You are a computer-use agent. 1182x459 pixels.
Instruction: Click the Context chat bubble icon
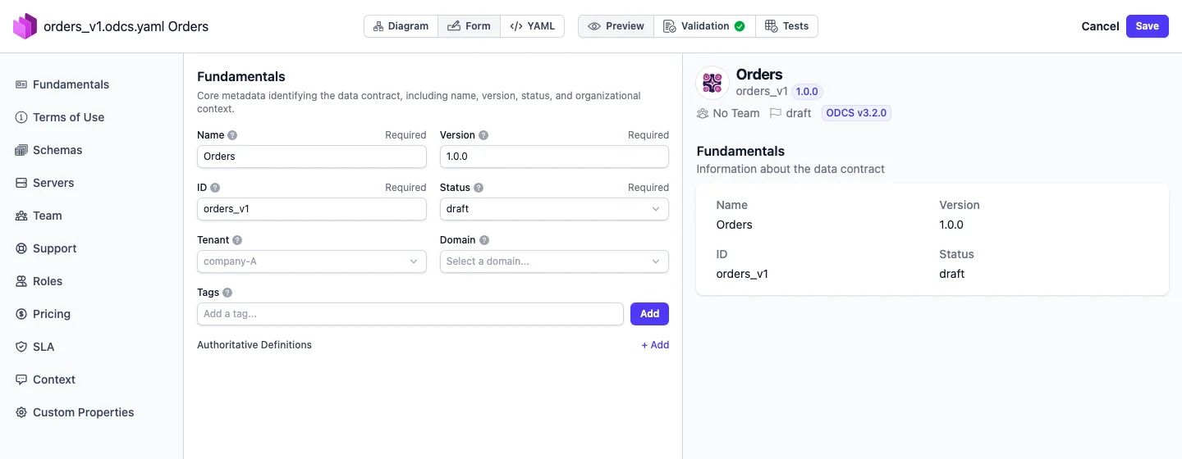pyautogui.click(x=21, y=379)
